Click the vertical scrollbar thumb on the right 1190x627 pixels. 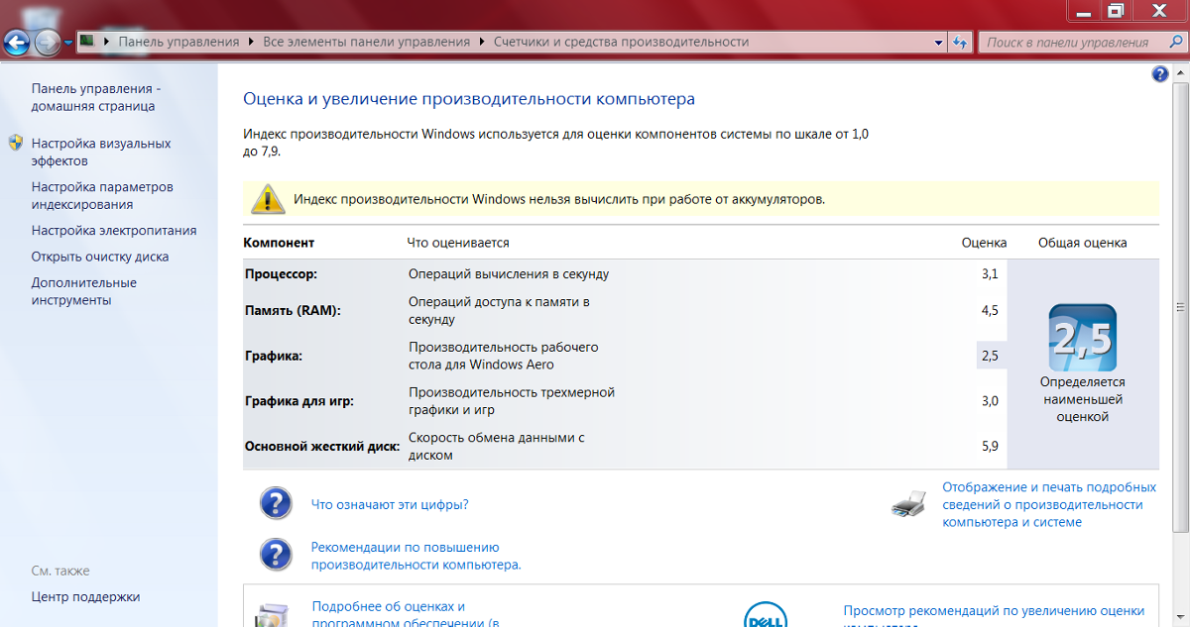point(1180,307)
